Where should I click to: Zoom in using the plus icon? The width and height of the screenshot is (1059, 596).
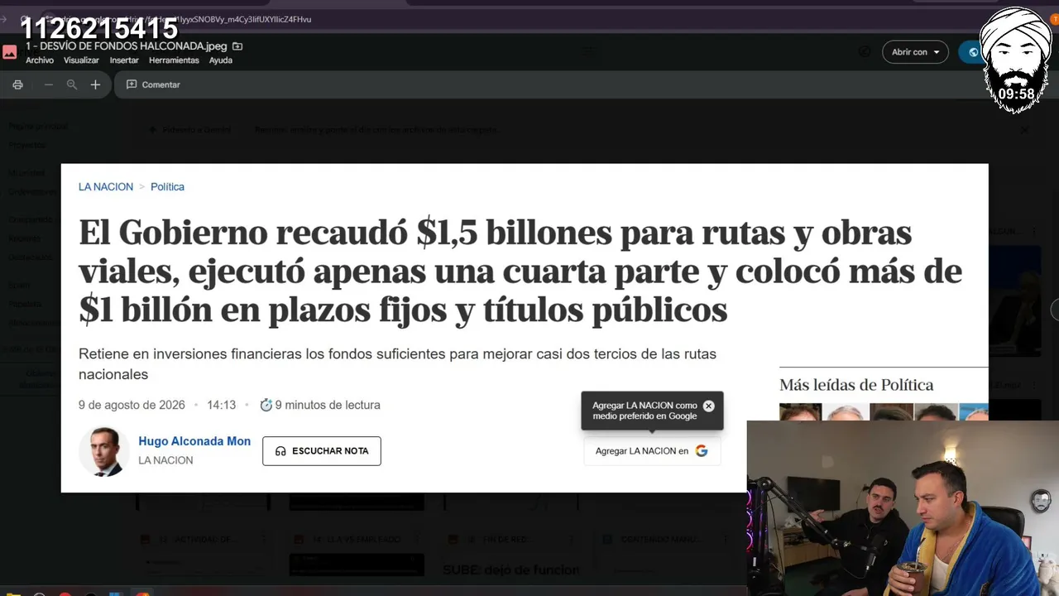click(95, 84)
